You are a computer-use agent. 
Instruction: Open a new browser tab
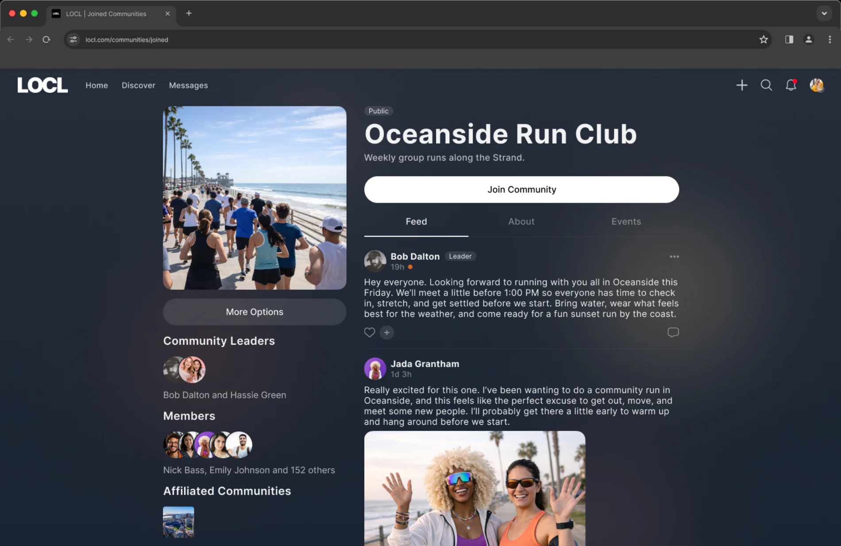pyautogui.click(x=189, y=13)
